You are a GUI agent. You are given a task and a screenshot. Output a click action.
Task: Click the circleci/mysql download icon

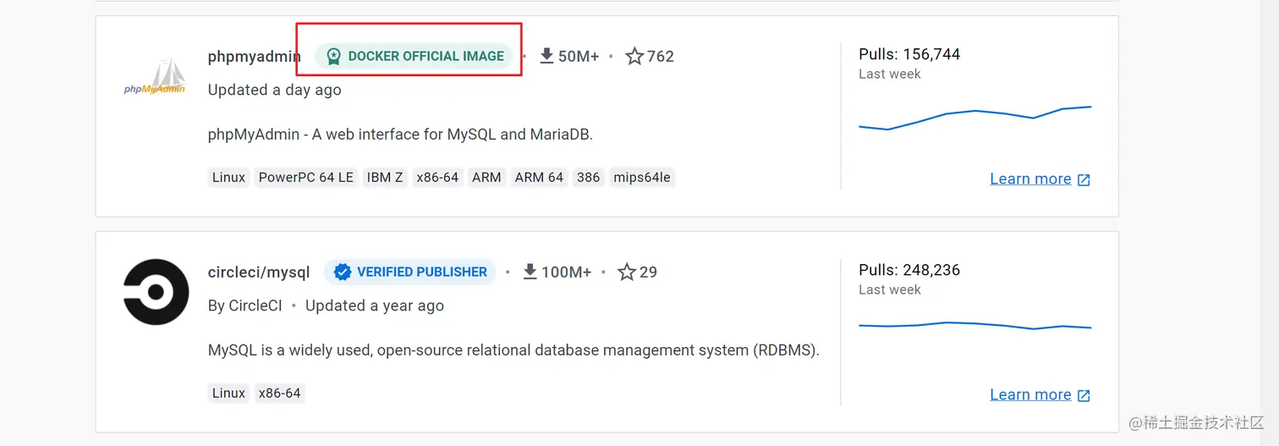tap(530, 272)
